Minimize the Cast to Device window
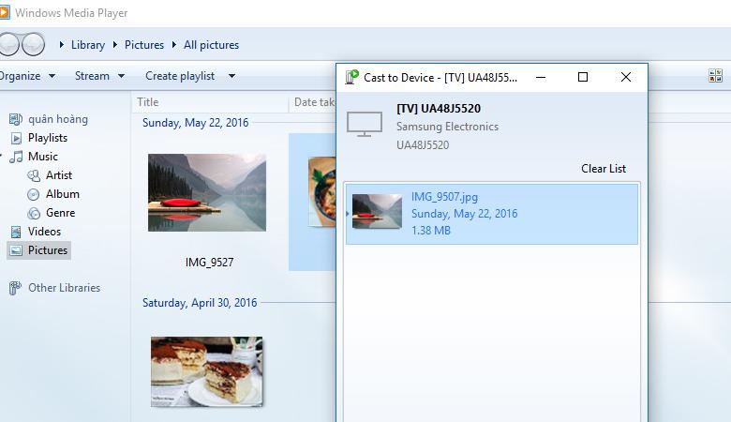The image size is (731, 422). point(541,77)
